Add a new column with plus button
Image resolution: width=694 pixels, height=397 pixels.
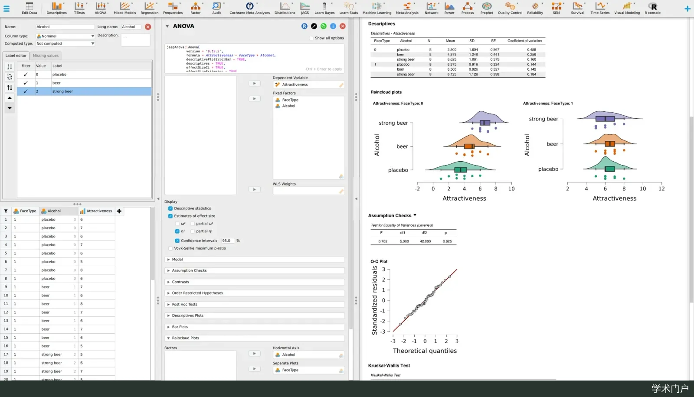119,211
